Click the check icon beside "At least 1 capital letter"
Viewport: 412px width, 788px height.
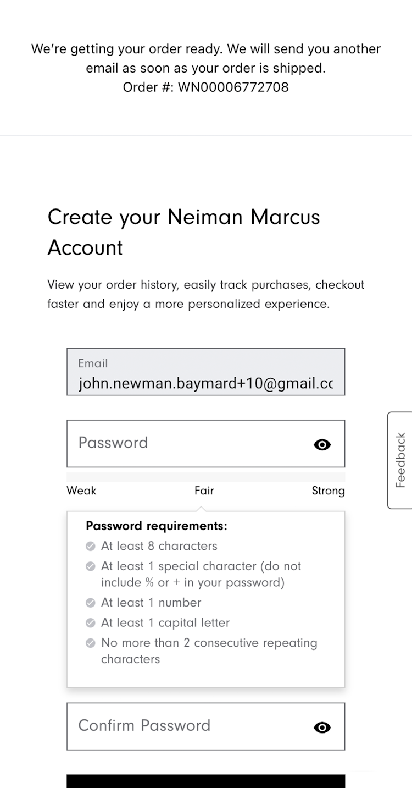91,623
